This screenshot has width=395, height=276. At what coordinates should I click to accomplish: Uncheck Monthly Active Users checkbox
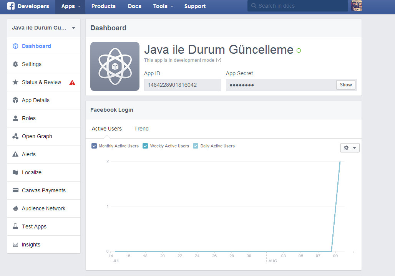(x=94, y=146)
